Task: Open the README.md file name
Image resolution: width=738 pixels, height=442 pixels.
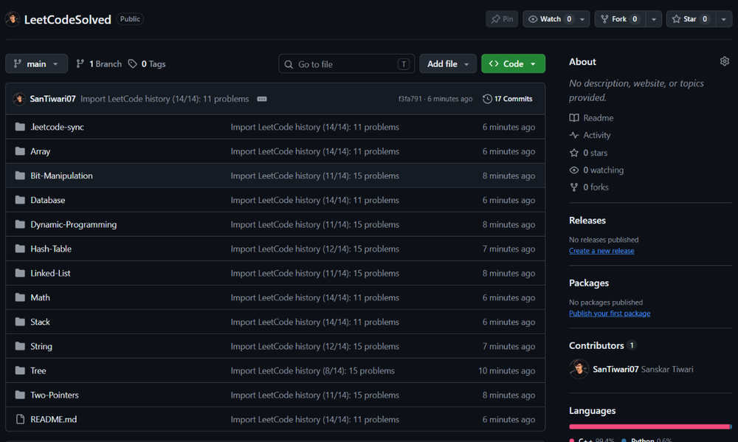Action: pyautogui.click(x=54, y=419)
